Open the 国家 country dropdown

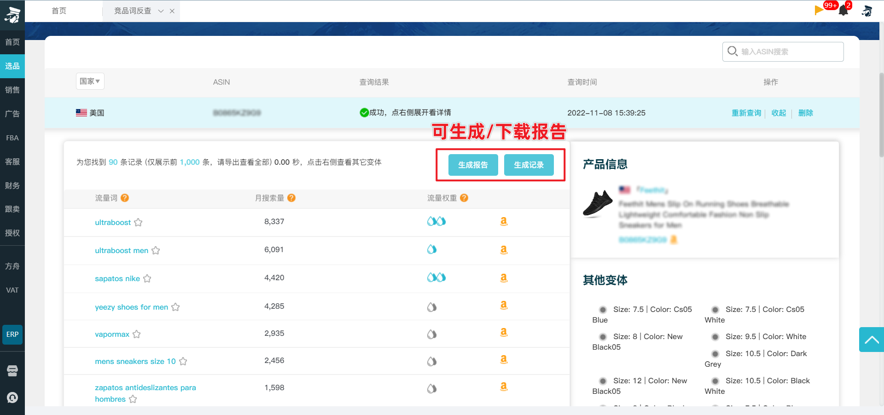tap(90, 81)
